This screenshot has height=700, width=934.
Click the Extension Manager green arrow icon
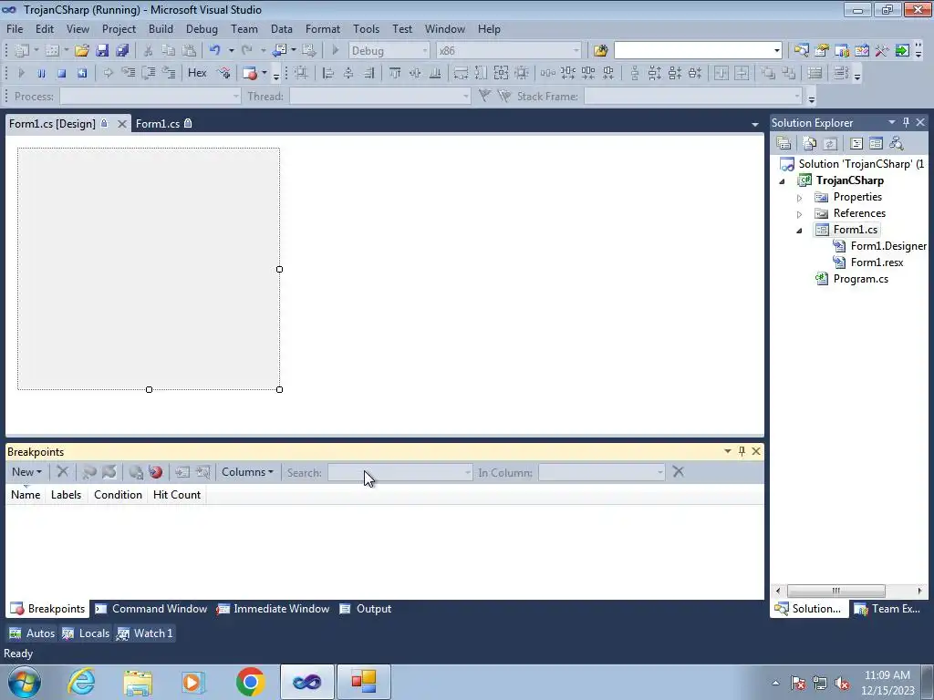(x=902, y=51)
